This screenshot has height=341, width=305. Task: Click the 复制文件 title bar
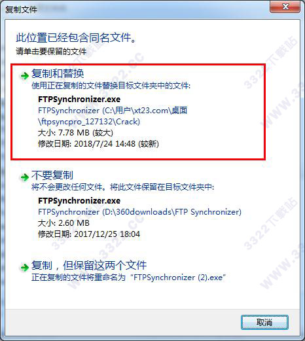click(x=135, y=9)
